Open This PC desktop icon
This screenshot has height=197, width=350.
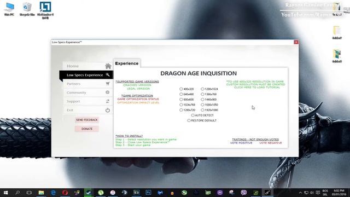[x=9, y=9]
